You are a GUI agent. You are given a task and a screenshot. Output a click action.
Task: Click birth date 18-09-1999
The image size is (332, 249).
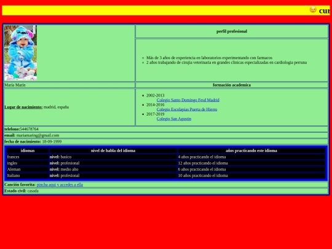click(52, 141)
